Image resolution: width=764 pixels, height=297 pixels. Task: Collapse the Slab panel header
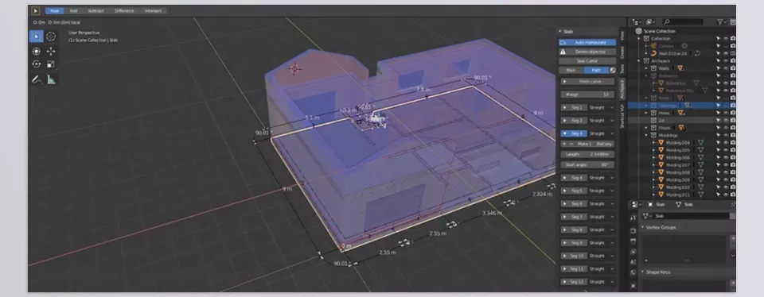click(x=560, y=32)
